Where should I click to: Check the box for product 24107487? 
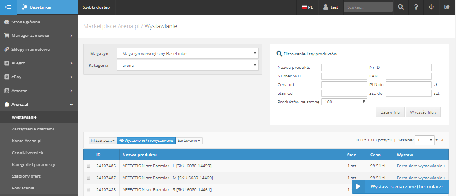pyautogui.click(x=89, y=178)
